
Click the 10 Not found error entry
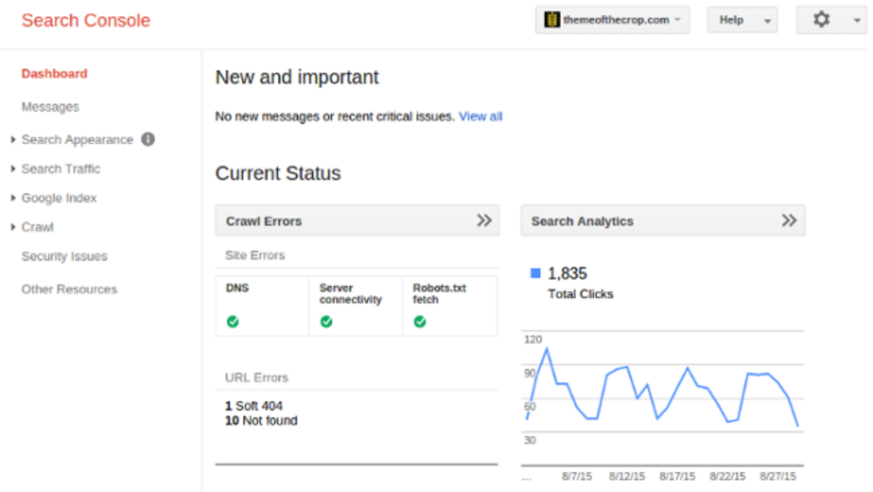click(x=261, y=420)
